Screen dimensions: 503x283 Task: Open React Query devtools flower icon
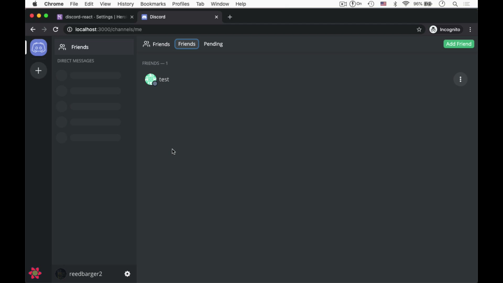coord(35,273)
